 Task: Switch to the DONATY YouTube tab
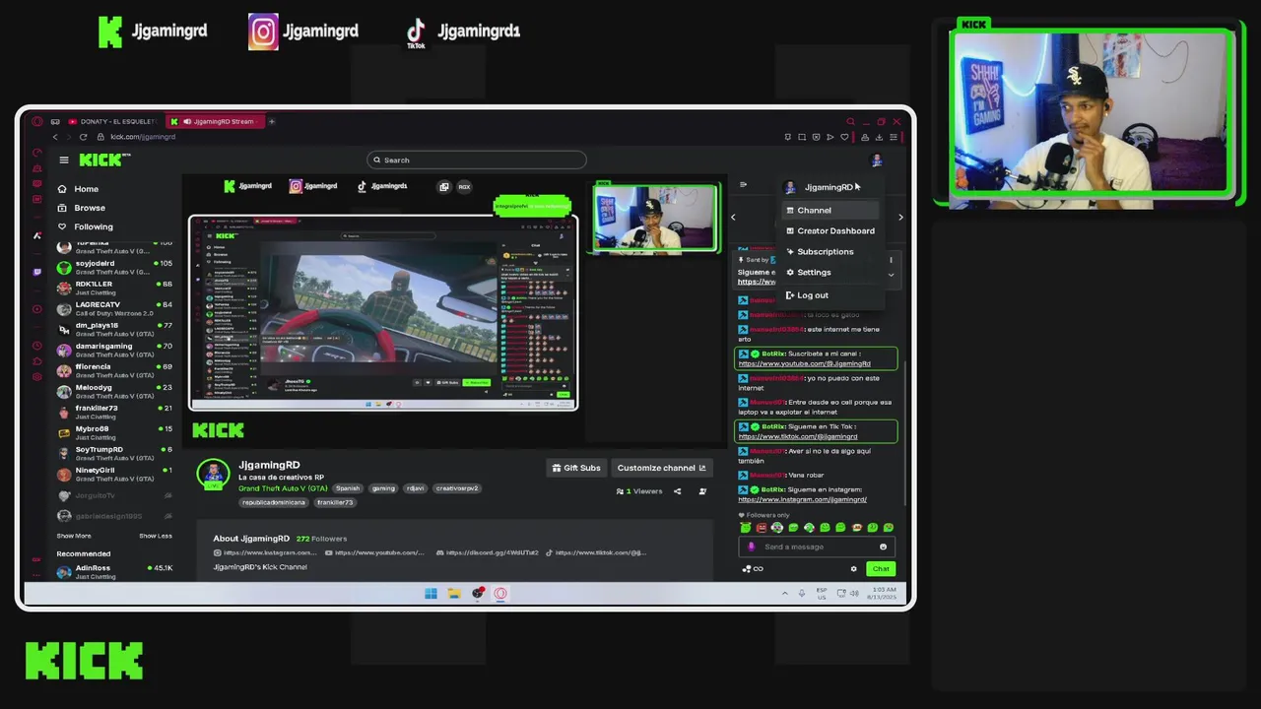[x=112, y=121]
